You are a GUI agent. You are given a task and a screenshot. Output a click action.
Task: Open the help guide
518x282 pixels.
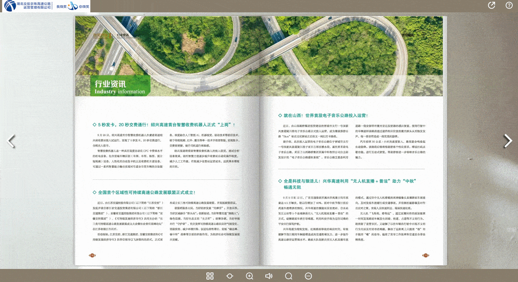point(509,5)
